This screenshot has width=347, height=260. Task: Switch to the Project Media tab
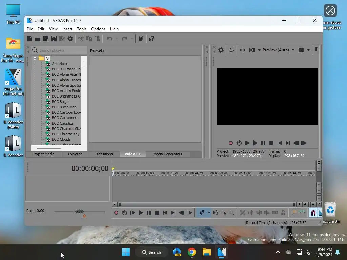click(43, 154)
